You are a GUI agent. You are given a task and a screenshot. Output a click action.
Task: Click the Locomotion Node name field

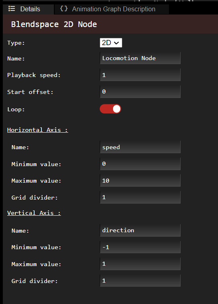[x=140, y=58]
